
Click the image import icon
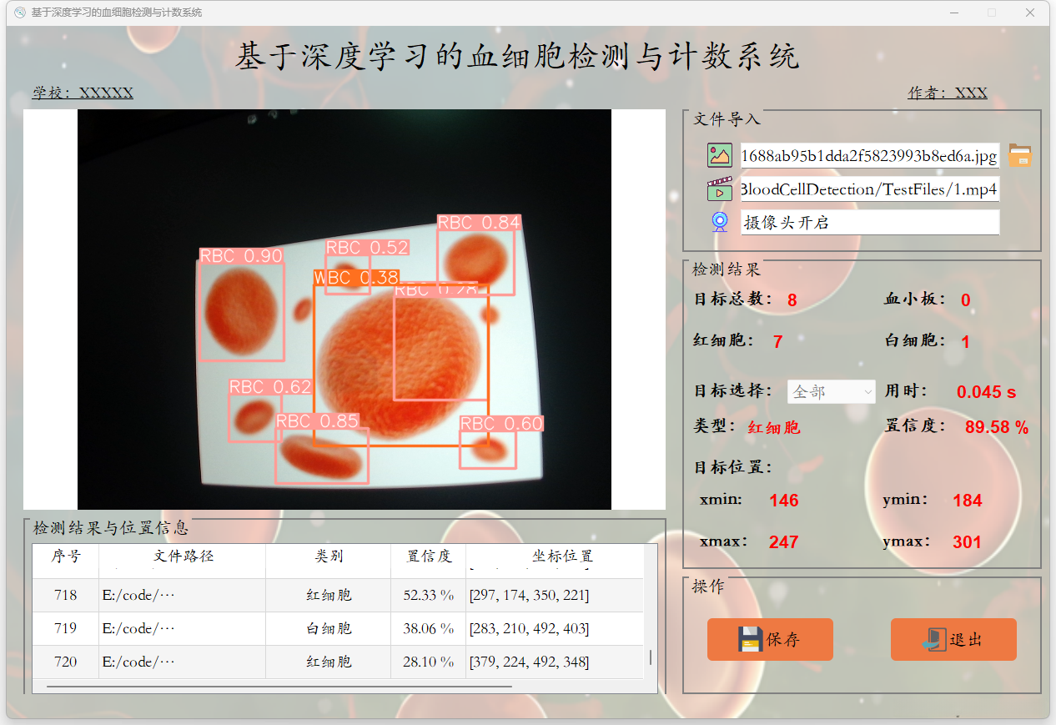coord(719,155)
